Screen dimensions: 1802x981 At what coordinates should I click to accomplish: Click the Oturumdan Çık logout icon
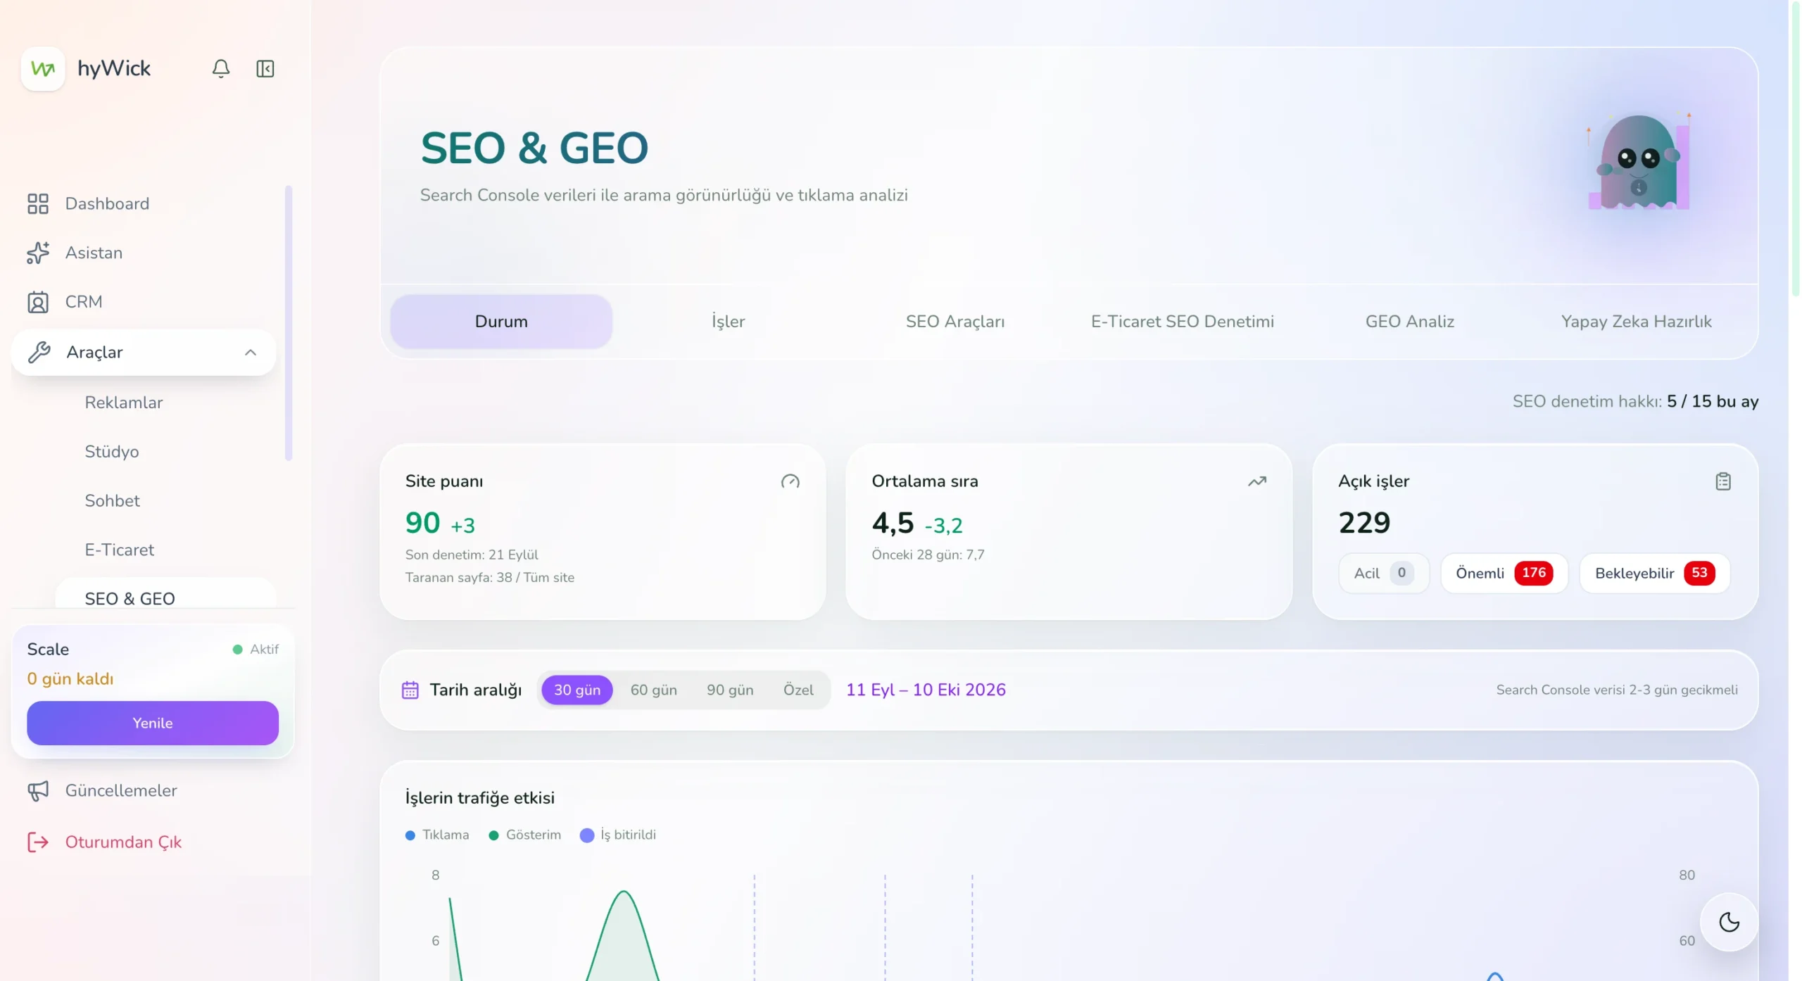point(38,842)
